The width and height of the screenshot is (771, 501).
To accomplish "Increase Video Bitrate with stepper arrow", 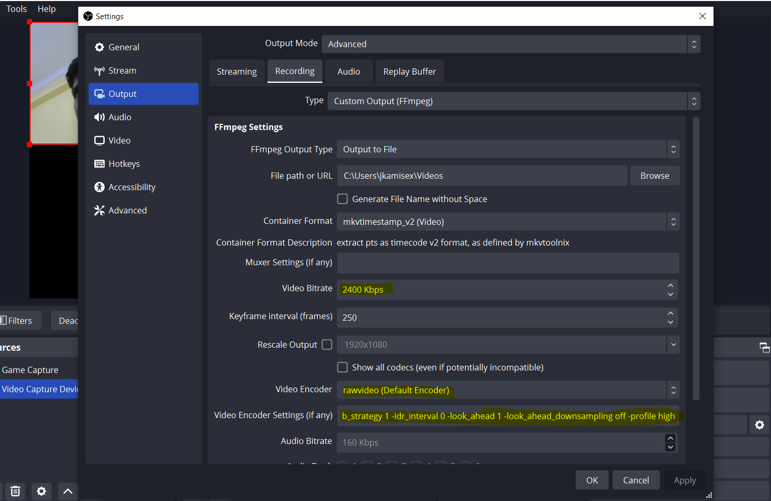I will [670, 286].
